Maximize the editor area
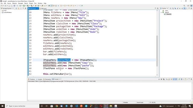 158,8
